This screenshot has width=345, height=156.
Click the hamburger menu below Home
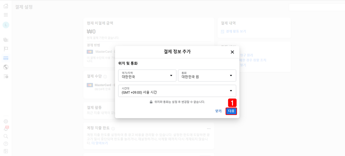[x=5, y=15]
